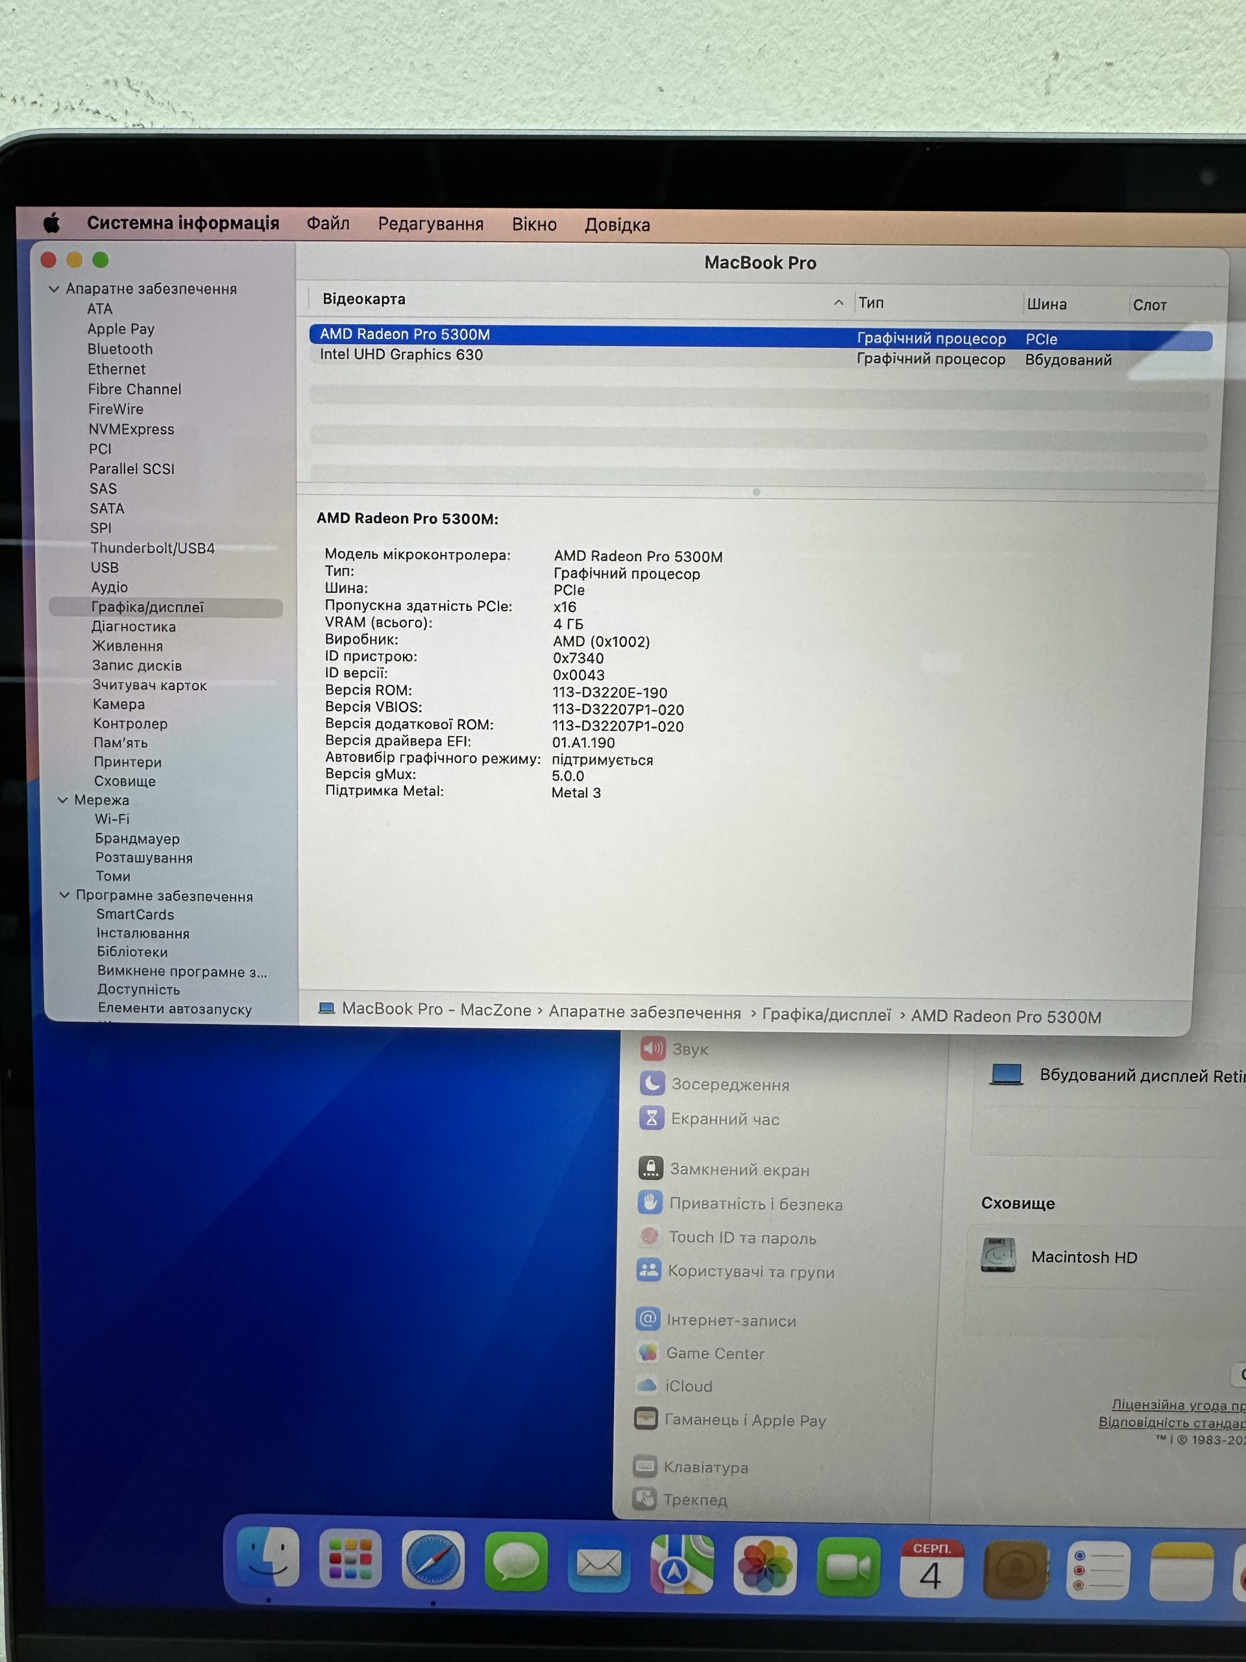Select Зосередження moon icon in Settings
The width and height of the screenshot is (1246, 1662).
(x=652, y=1083)
